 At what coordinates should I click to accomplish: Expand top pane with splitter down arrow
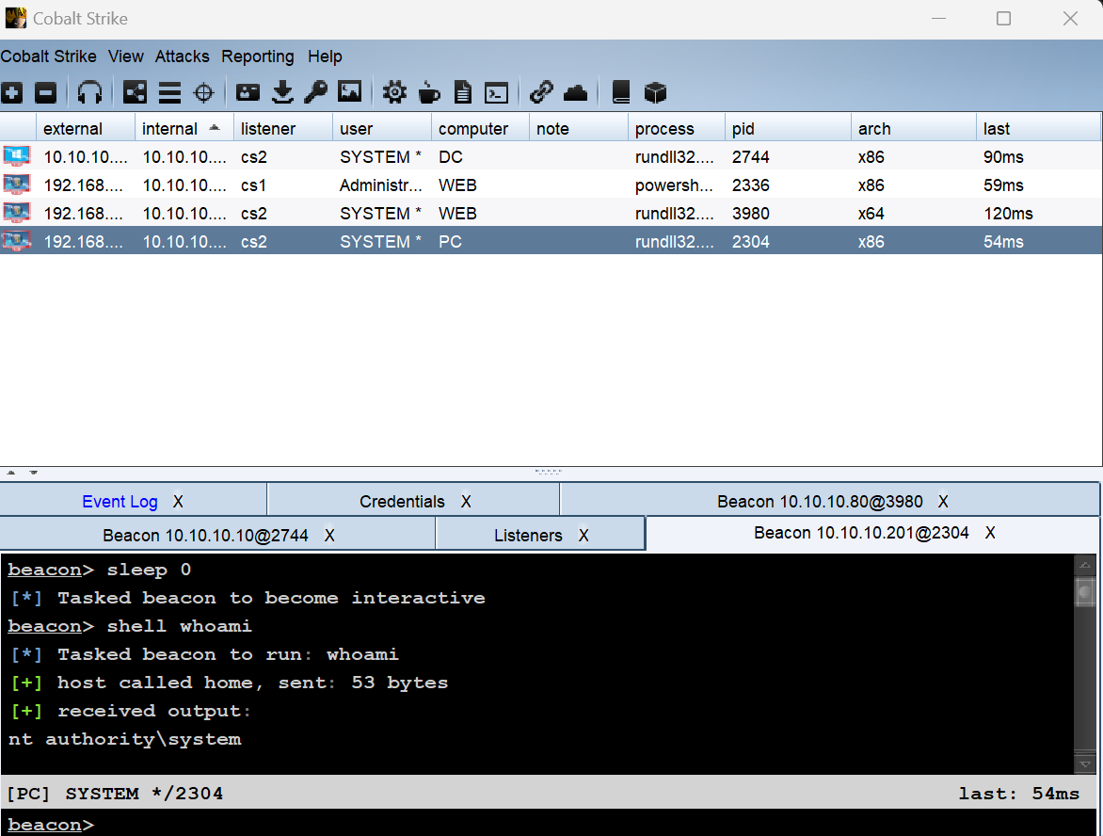pyautogui.click(x=33, y=473)
